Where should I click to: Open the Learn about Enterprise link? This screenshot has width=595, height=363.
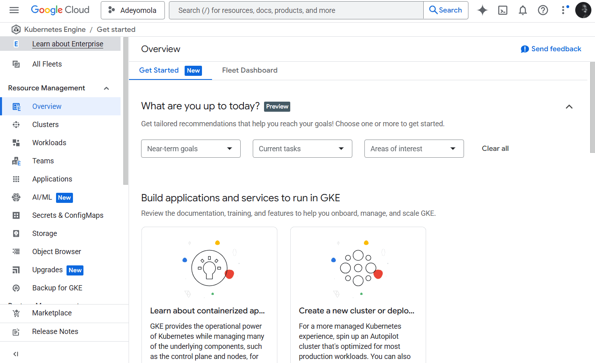click(68, 44)
